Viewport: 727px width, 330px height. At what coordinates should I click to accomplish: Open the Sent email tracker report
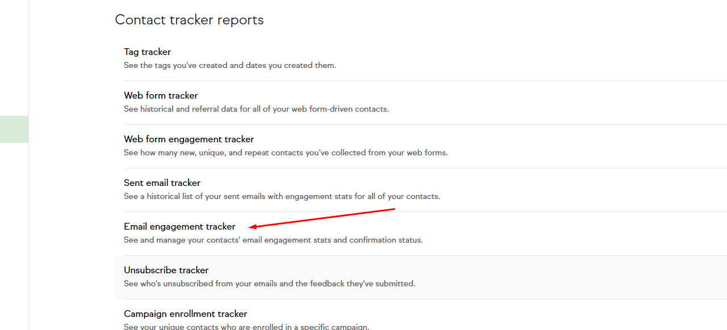[162, 183]
